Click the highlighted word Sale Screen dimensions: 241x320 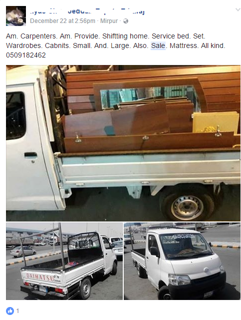tap(158, 45)
